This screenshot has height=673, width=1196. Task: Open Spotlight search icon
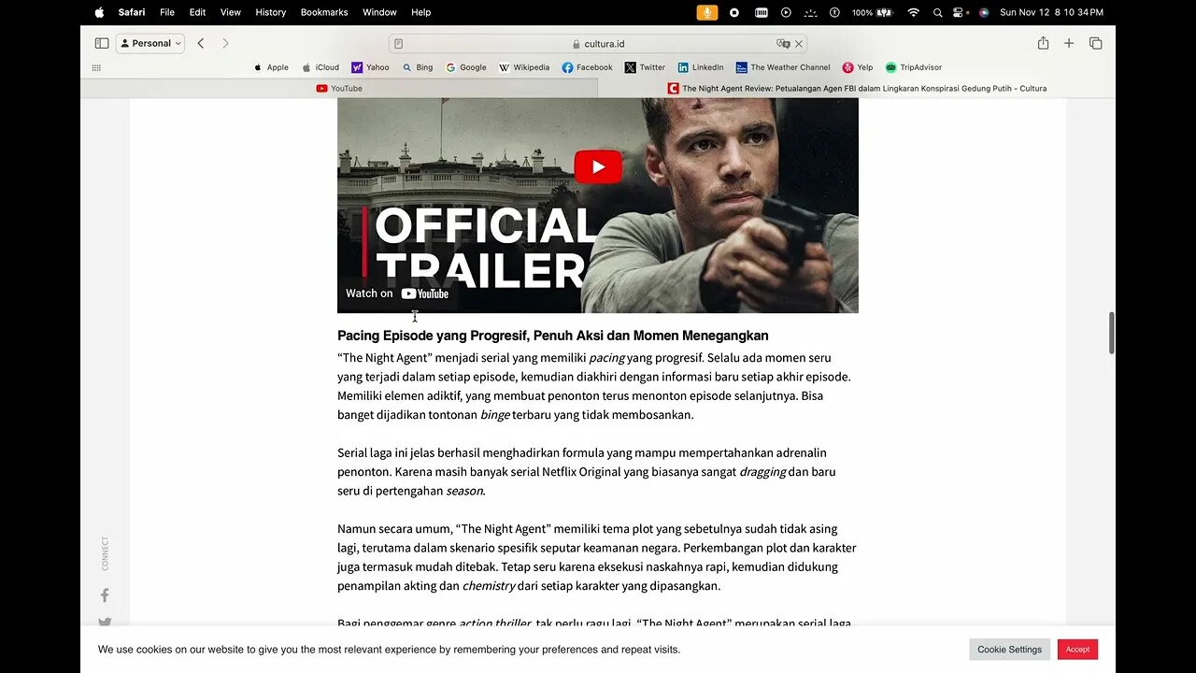point(937,12)
